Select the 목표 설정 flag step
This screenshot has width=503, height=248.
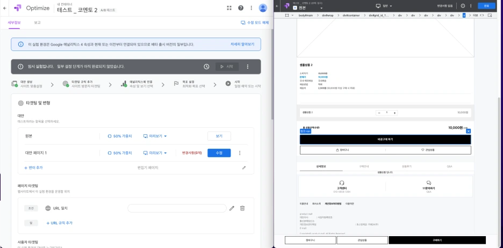[190, 84]
